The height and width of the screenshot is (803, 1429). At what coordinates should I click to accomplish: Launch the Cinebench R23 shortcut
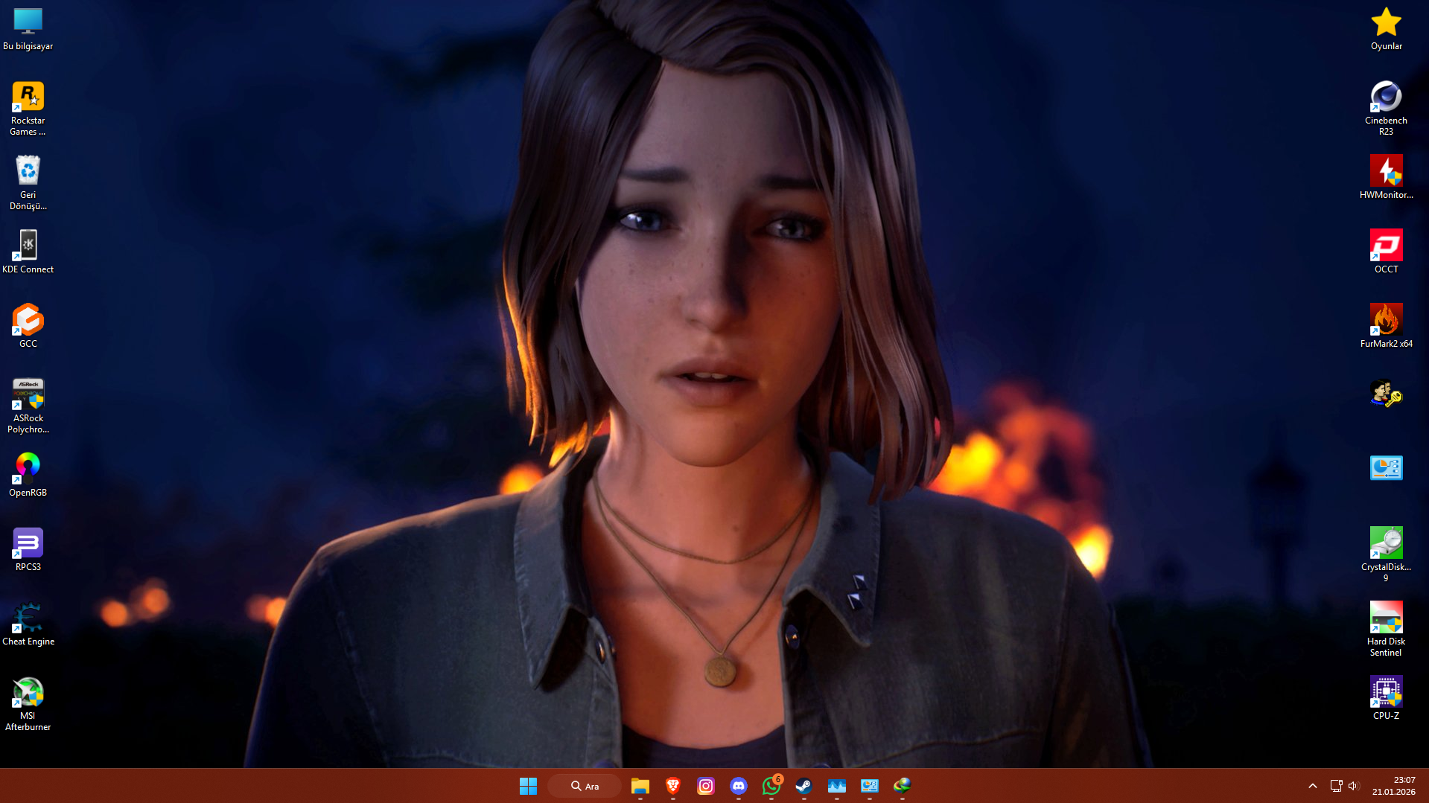click(x=1386, y=109)
